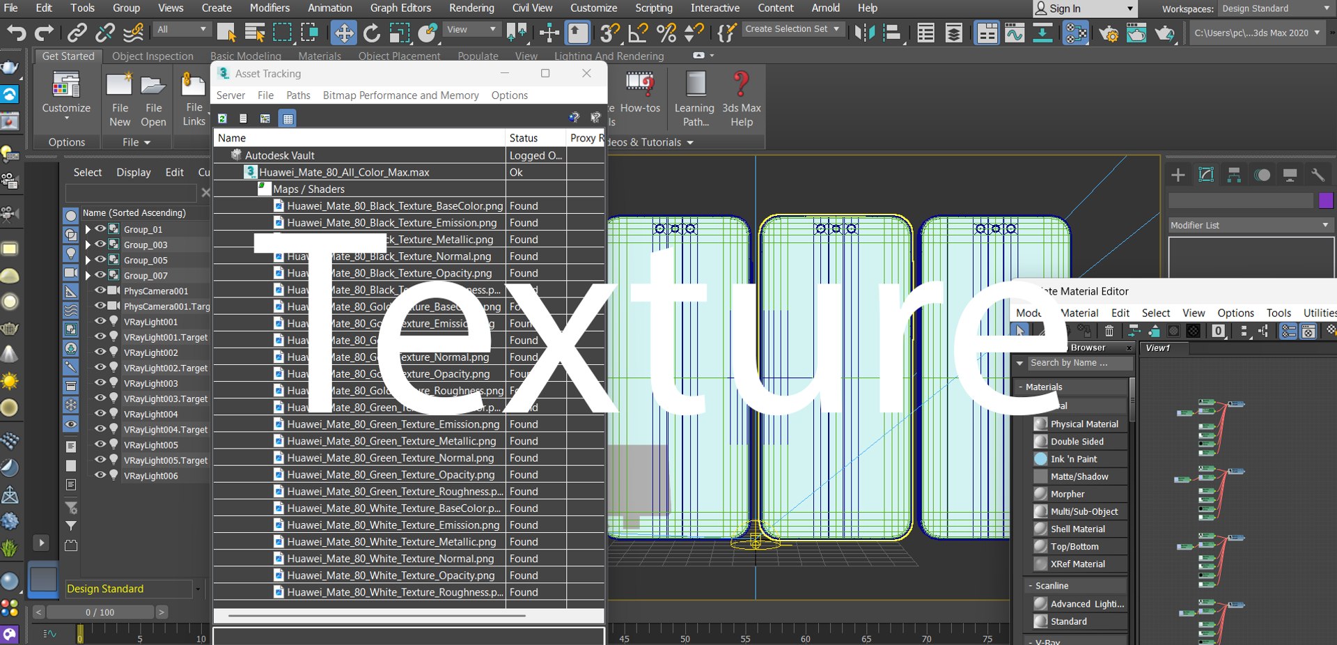Toggle the Scene Explorer button in the toolbar

925,33
